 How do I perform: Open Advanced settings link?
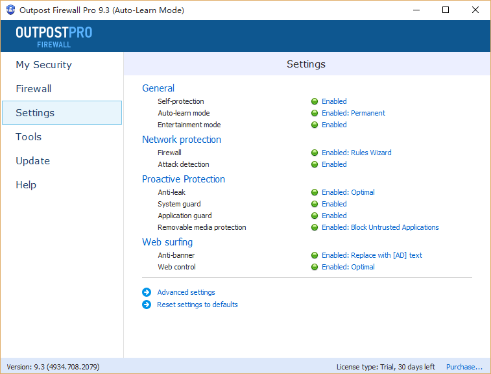(186, 292)
